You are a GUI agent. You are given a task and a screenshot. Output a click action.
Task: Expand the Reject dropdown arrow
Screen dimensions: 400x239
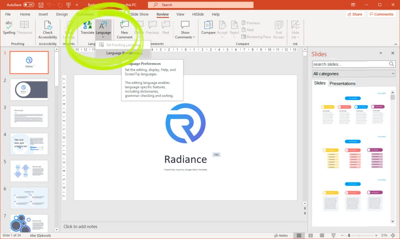234,37
